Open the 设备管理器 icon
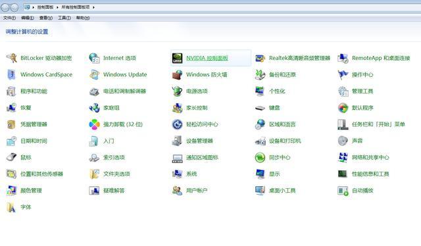This screenshot has width=421, height=246. (x=177, y=141)
